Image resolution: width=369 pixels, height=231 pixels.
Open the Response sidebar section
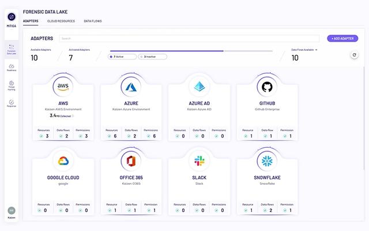click(x=12, y=103)
